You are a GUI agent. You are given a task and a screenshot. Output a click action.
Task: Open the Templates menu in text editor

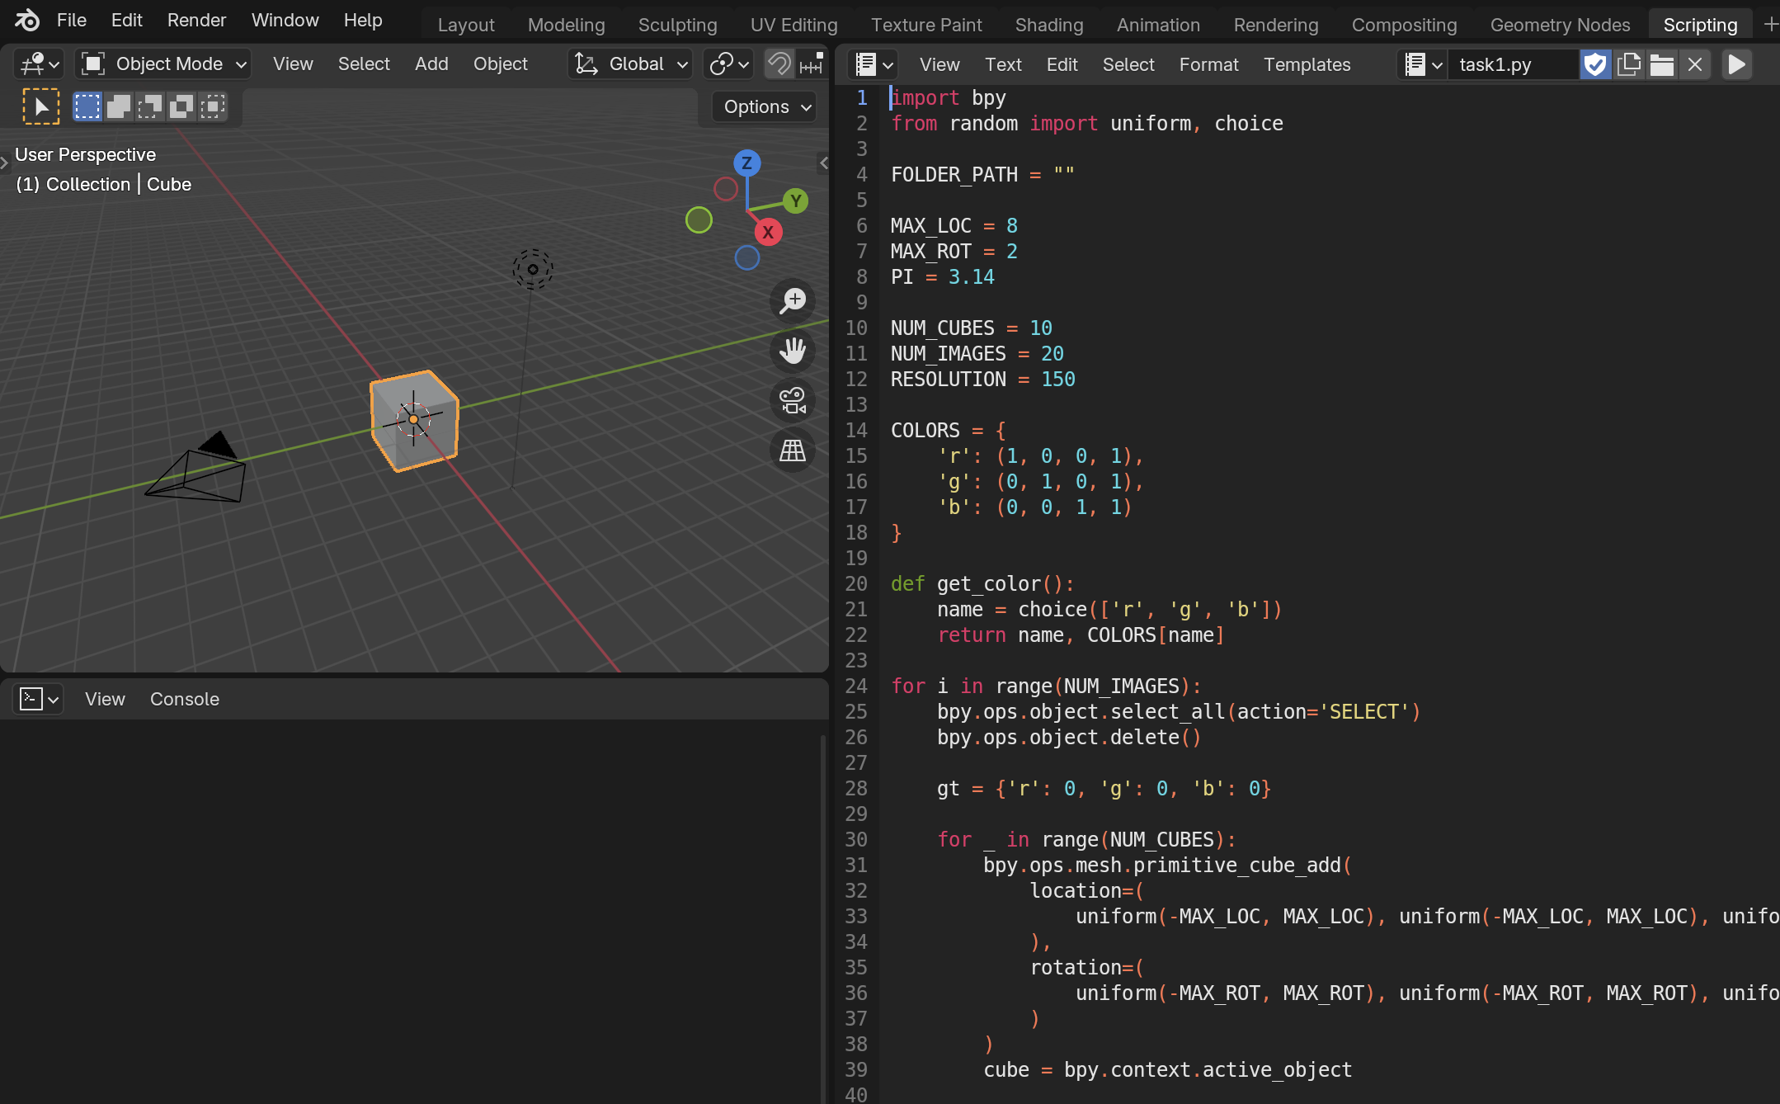[1307, 64]
